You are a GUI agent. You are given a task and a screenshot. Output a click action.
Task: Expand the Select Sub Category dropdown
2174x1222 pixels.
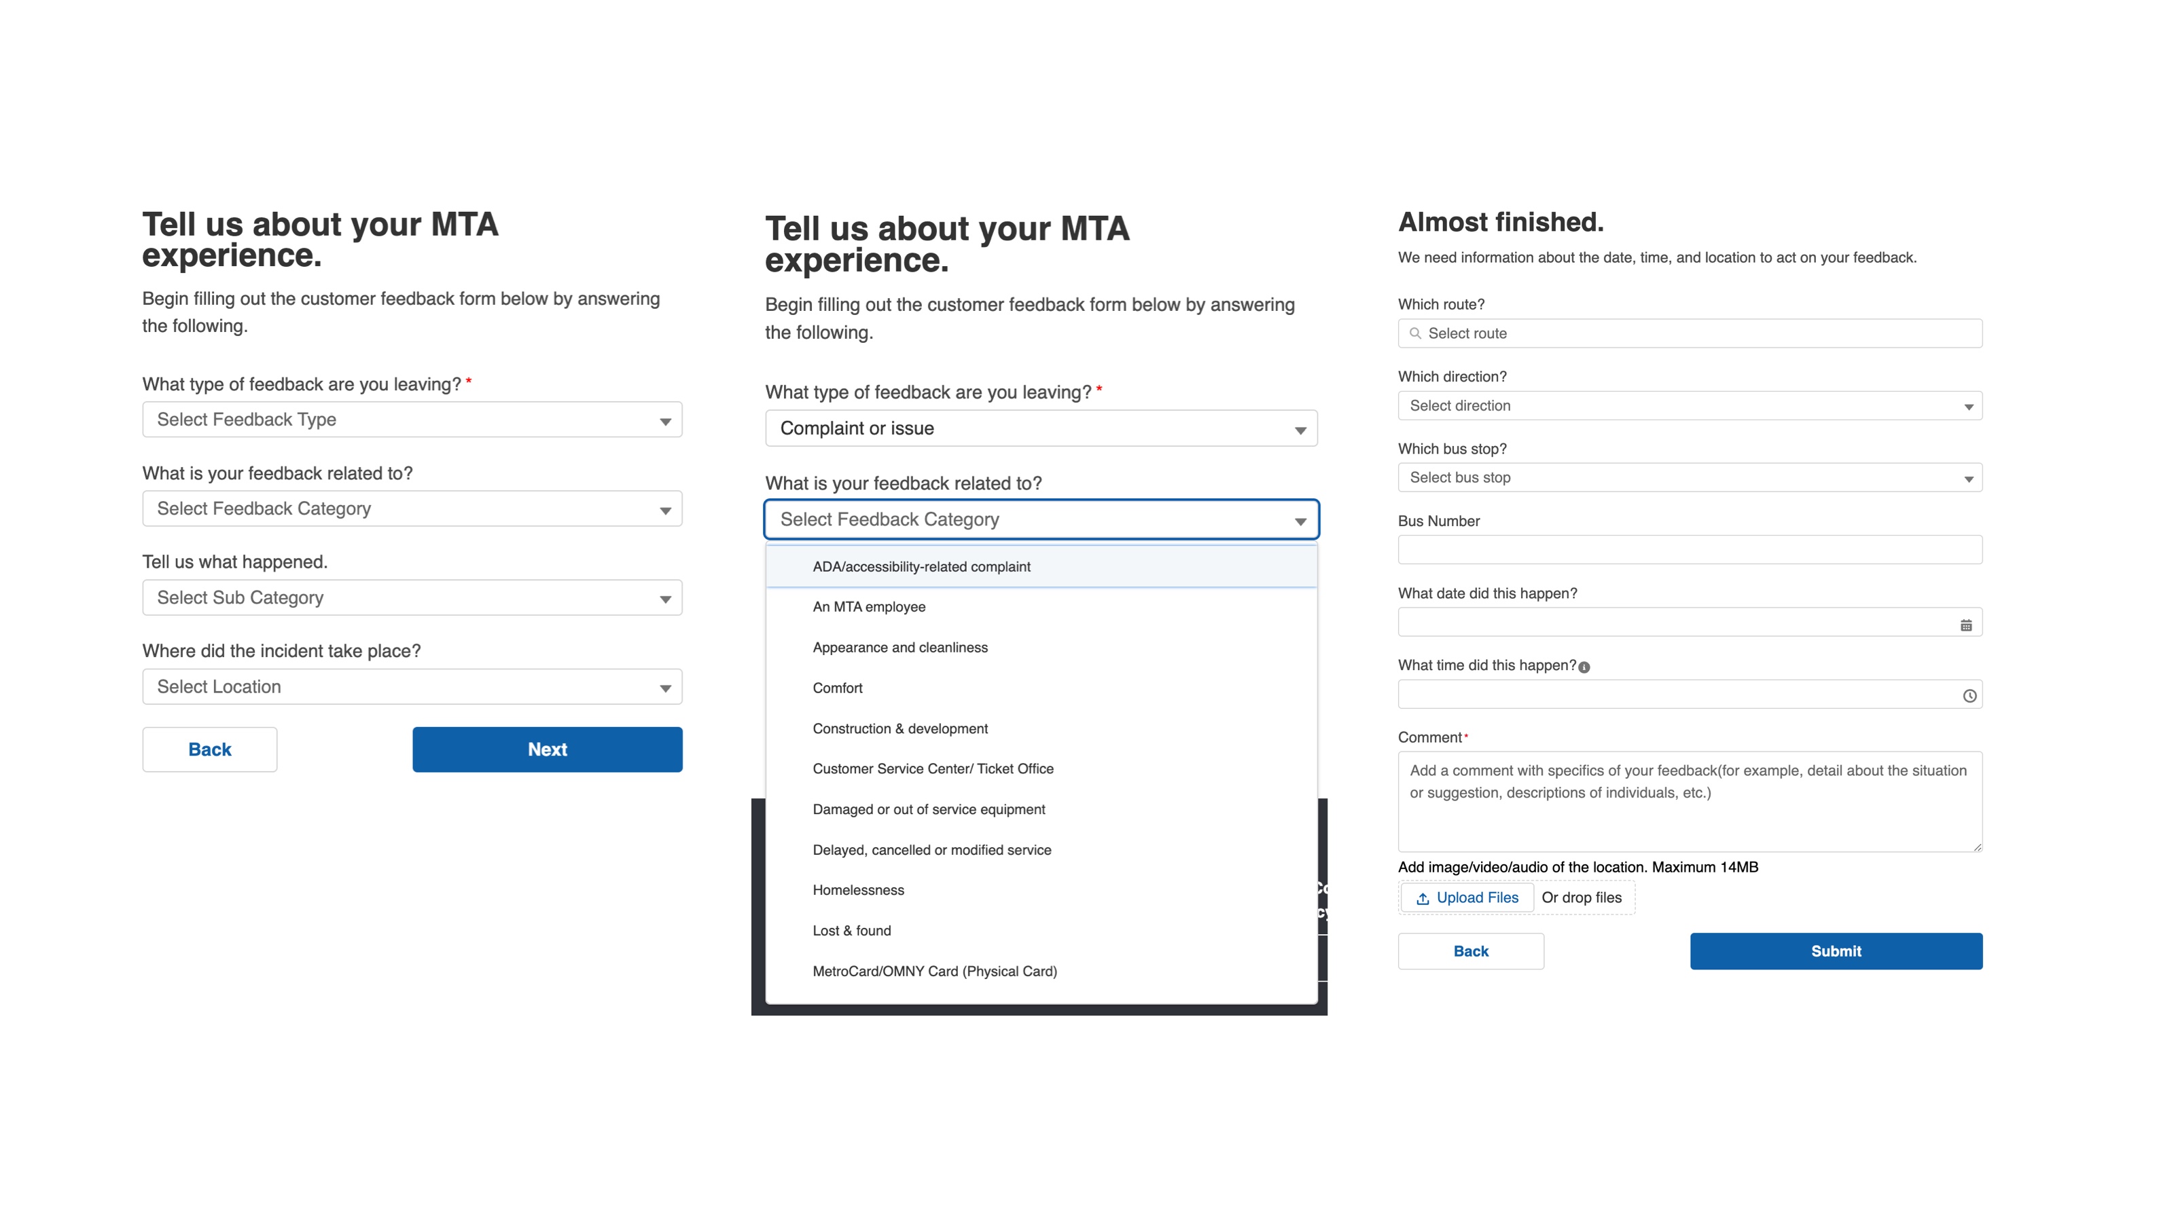pos(412,597)
